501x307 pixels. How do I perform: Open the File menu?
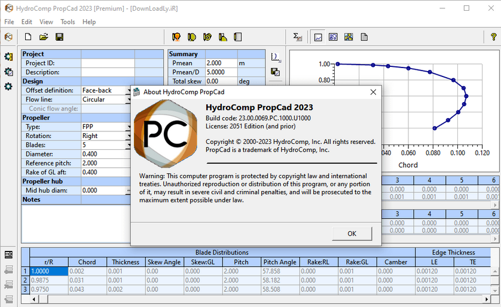click(x=9, y=22)
